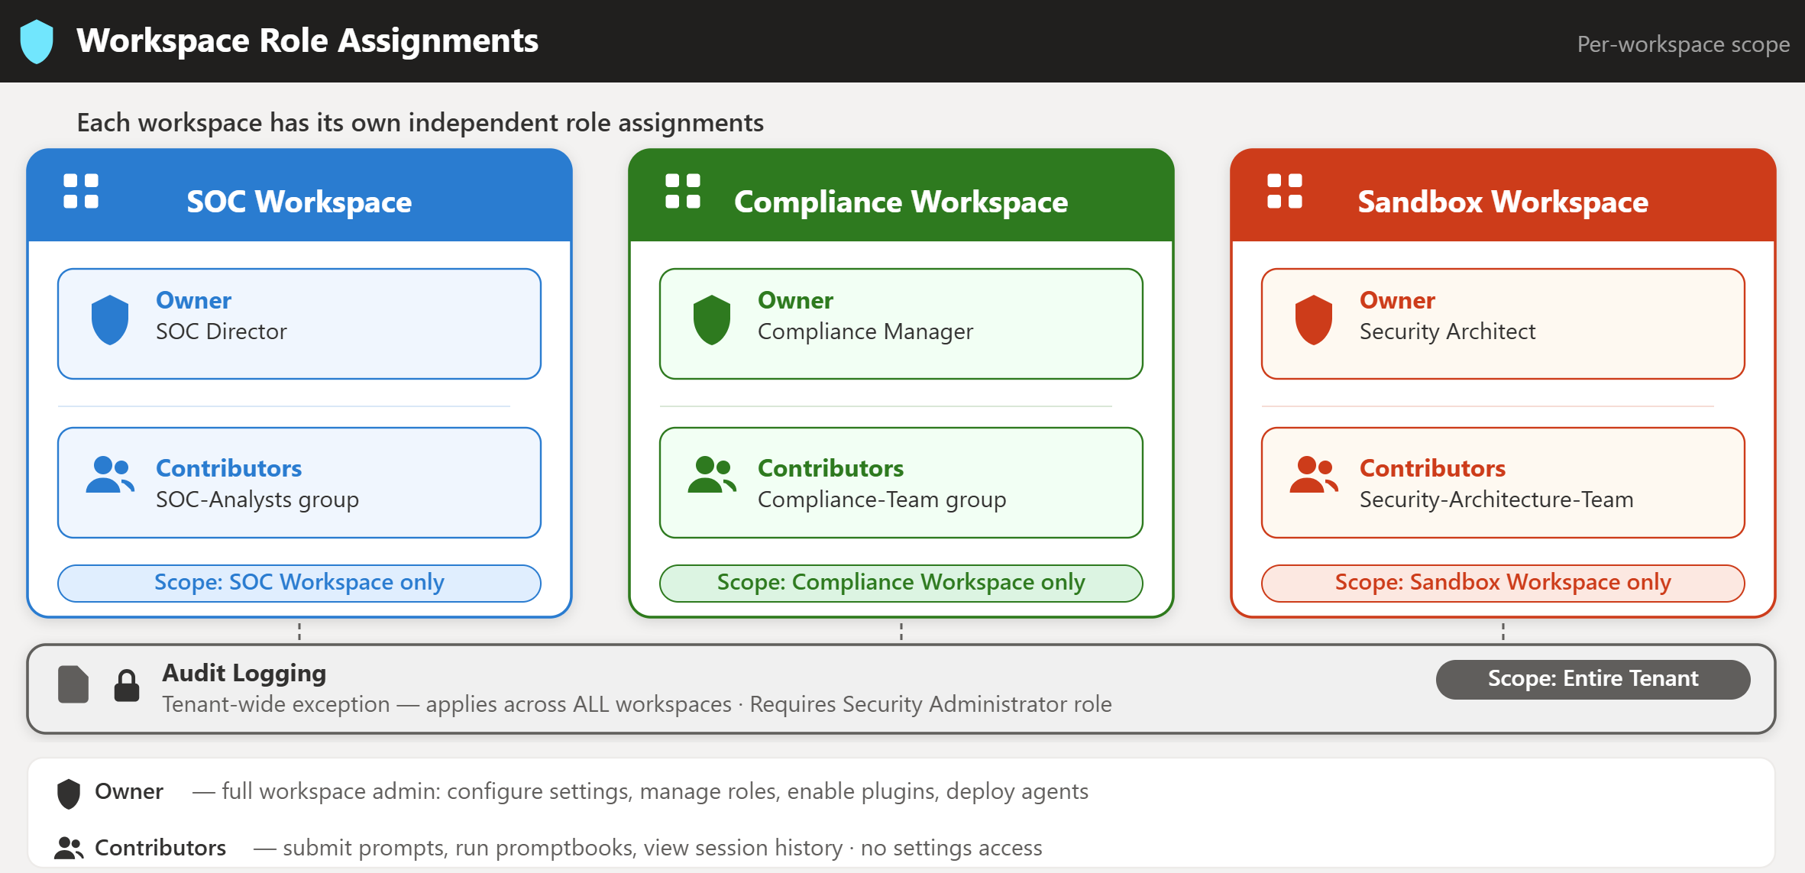
Task: Click the padlock icon in Audit Logging
Action: coord(127,685)
